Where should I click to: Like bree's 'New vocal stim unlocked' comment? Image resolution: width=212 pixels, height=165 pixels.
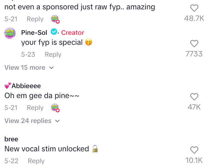tap(194, 150)
